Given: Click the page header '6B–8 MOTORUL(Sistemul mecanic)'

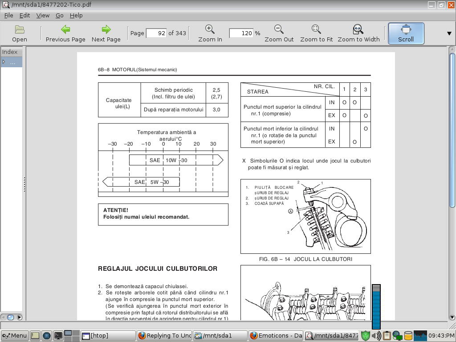Looking at the screenshot, I should click(x=137, y=69).
